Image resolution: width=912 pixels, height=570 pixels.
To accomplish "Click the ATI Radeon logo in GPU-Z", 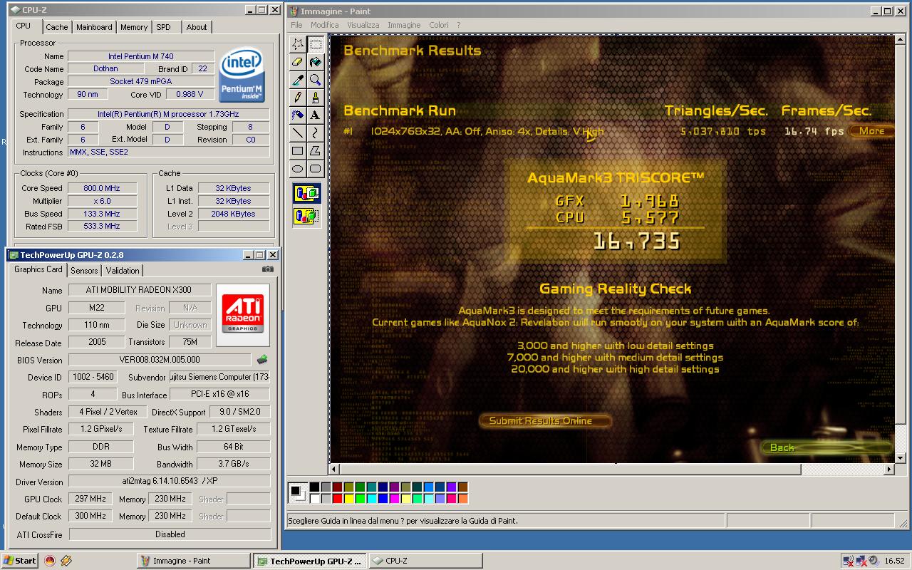I will pos(243,315).
